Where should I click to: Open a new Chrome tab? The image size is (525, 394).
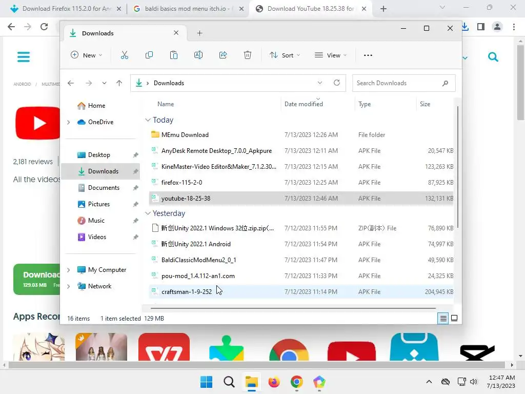tap(383, 9)
